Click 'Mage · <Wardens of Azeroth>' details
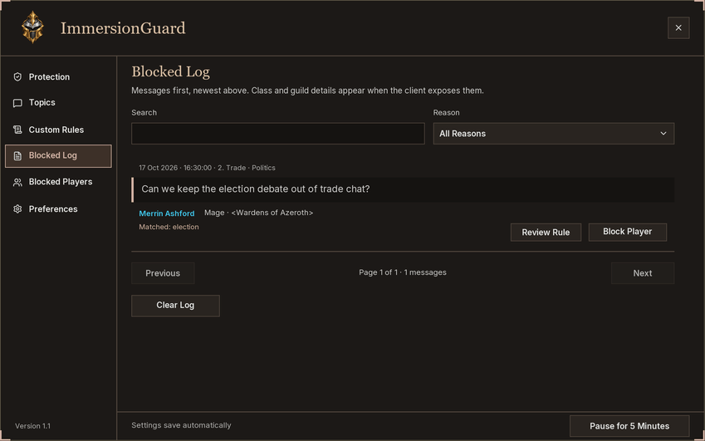The width and height of the screenshot is (705, 441). 258,213
